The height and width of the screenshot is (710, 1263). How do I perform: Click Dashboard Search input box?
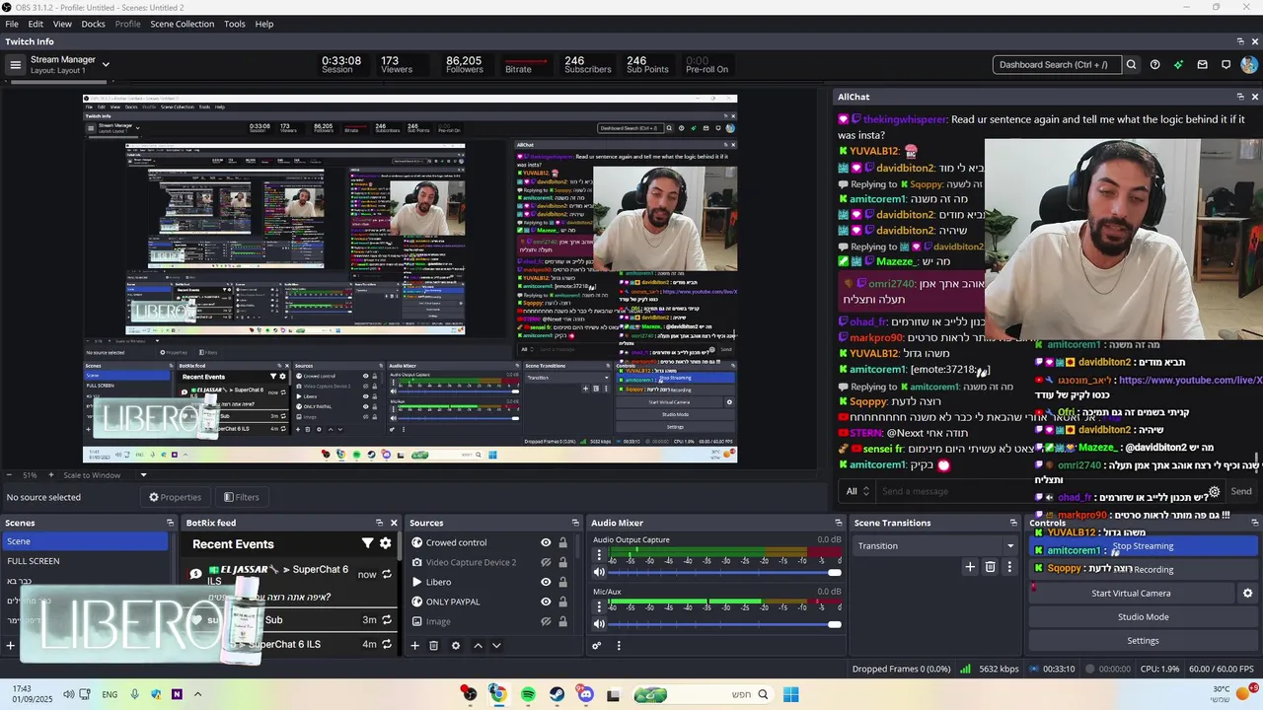pos(1057,65)
